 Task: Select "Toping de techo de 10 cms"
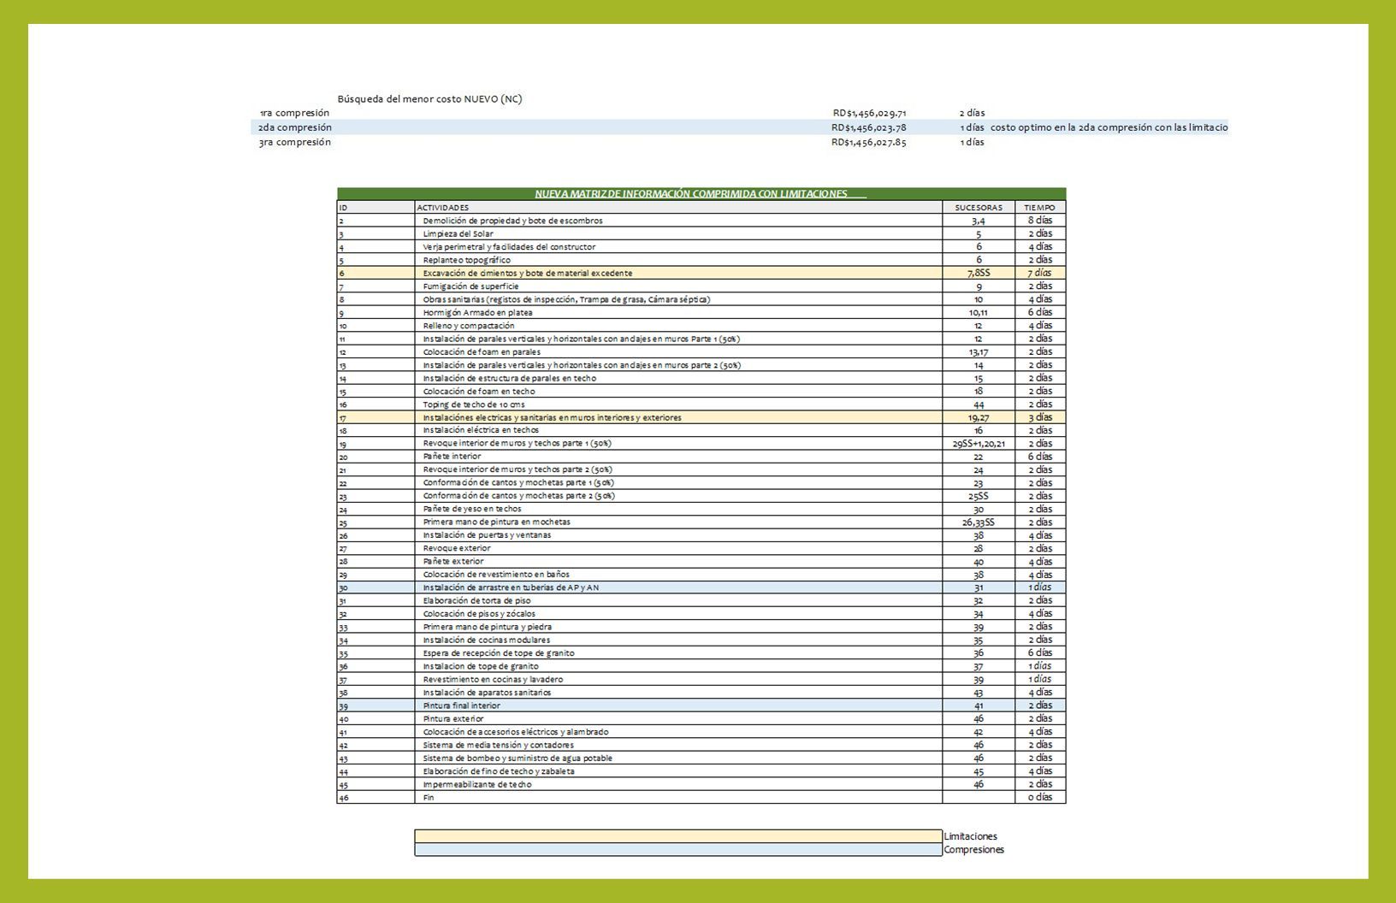pyautogui.click(x=474, y=404)
